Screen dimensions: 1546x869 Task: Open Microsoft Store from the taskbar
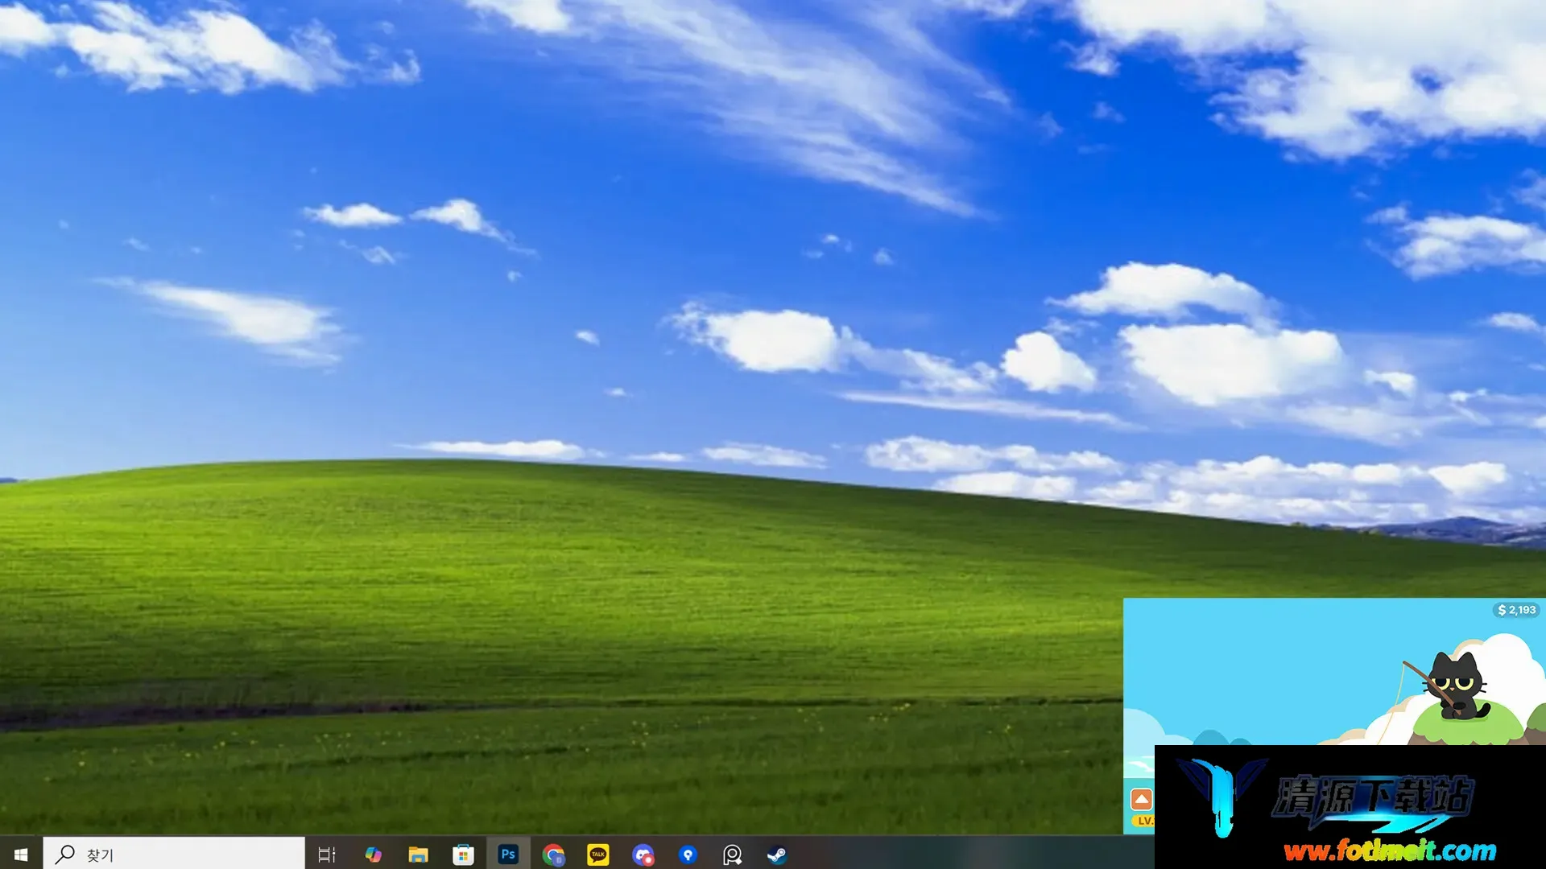click(463, 855)
